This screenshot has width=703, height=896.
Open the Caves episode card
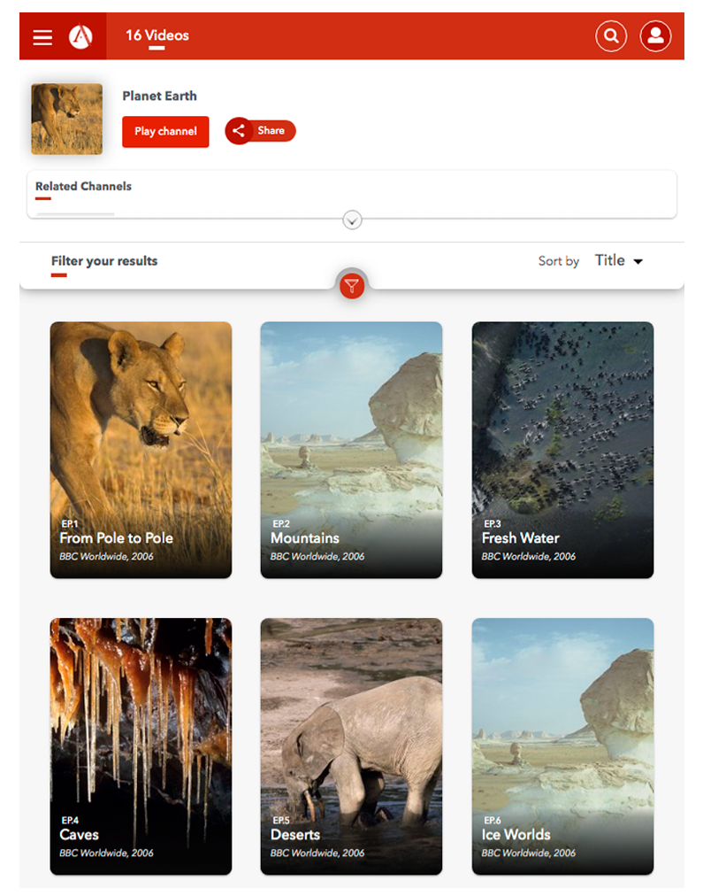pyautogui.click(x=141, y=745)
